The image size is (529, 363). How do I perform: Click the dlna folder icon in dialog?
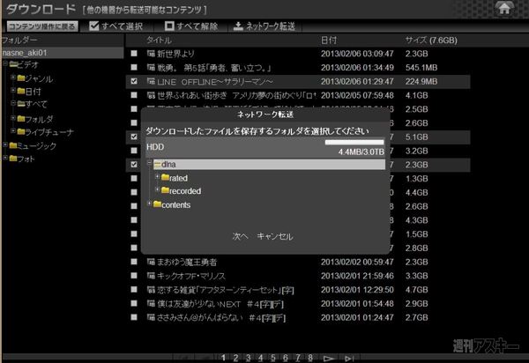point(157,164)
